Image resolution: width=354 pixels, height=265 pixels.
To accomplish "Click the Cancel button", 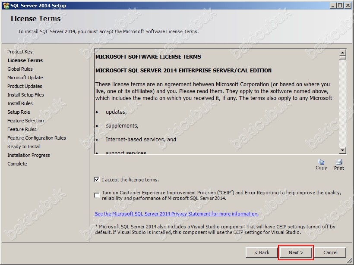I will tap(330, 253).
